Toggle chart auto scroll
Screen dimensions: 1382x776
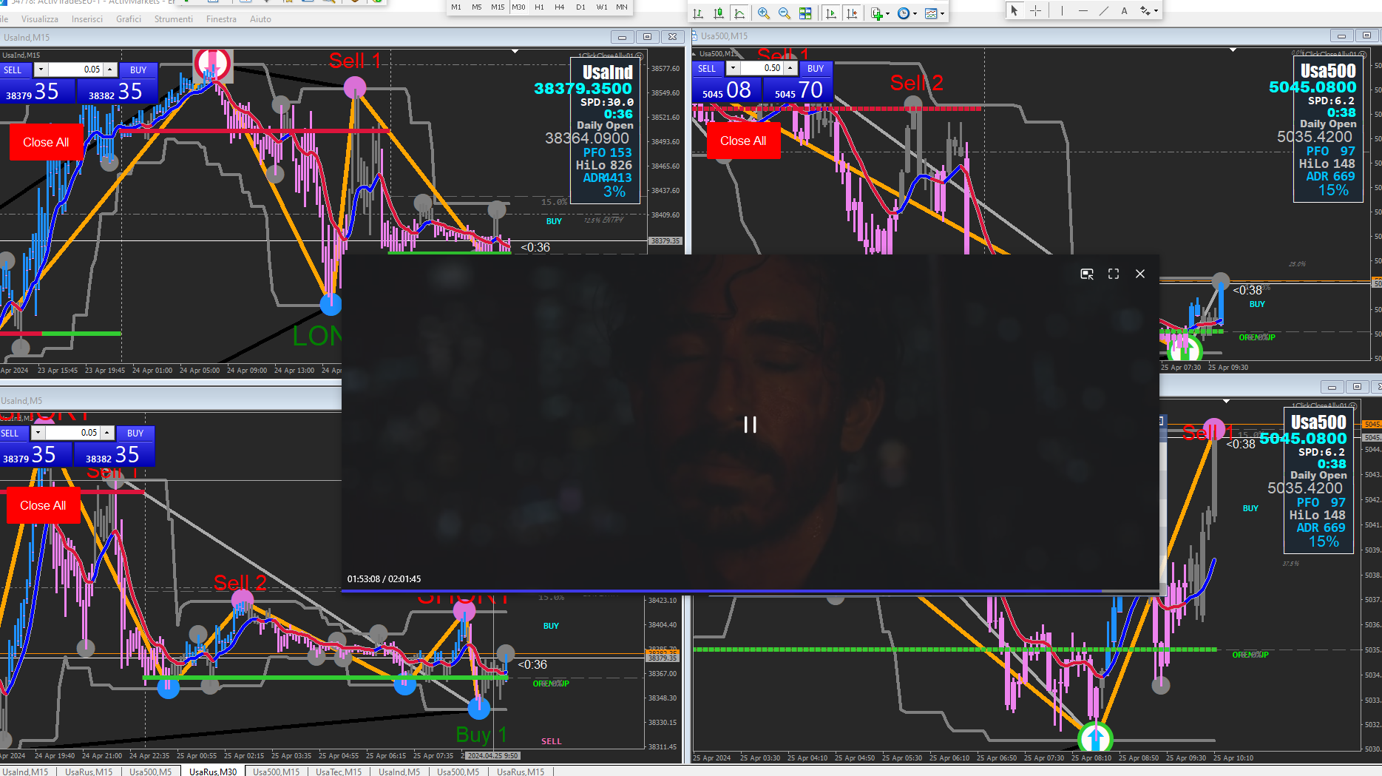coord(831,13)
